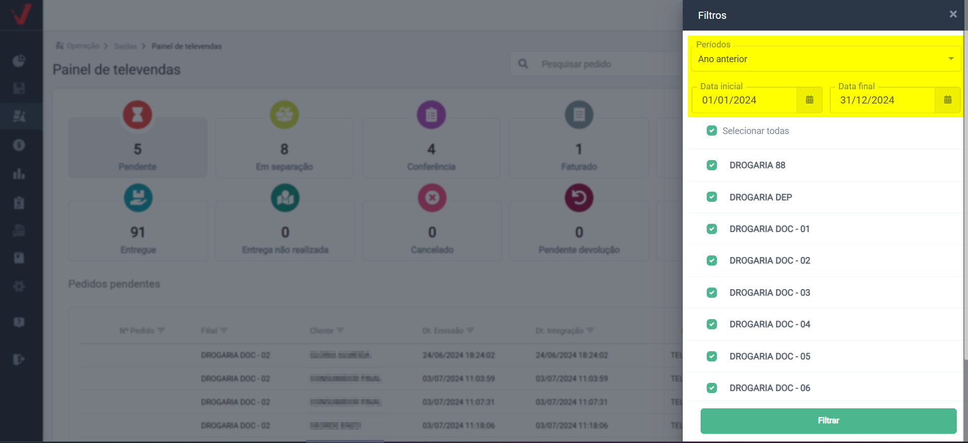968x443 pixels.
Task: Toggle DROGARIA DOC - 04 checkbox
Action: 712,324
